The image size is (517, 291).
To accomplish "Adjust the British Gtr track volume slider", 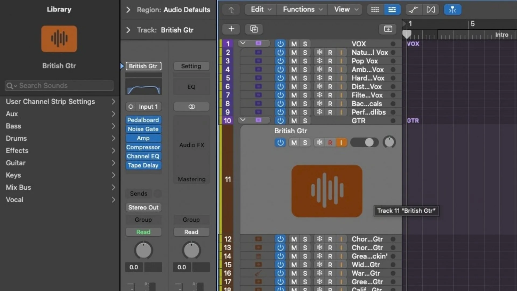I will pos(364,142).
